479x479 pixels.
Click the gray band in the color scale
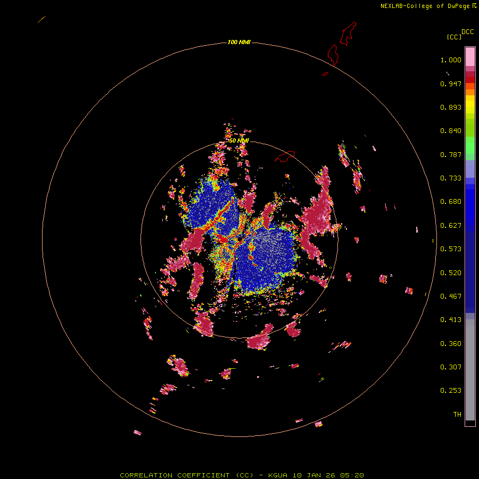pyautogui.click(x=470, y=370)
